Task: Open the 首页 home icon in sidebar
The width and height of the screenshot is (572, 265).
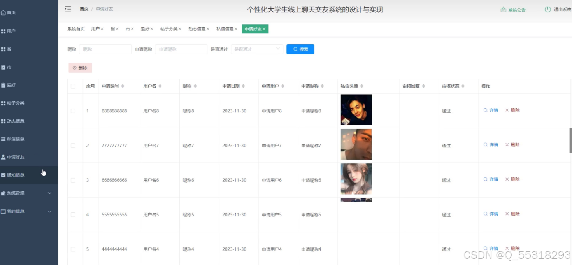Action: (x=4, y=12)
